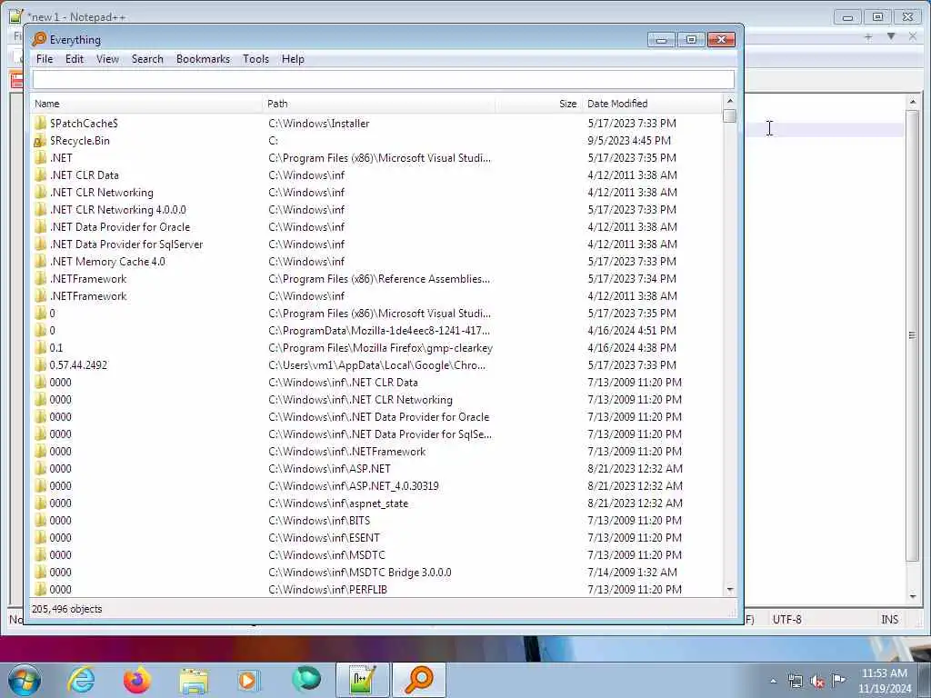
Task: Open the Tools menu in Everything
Action: coord(255,59)
